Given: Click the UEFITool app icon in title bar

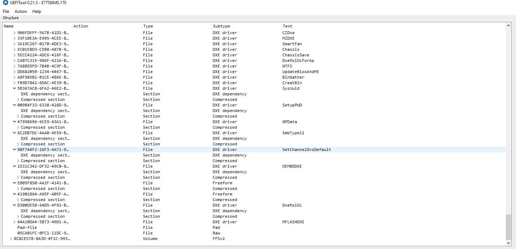Looking at the screenshot, I should [x=5, y=3].
